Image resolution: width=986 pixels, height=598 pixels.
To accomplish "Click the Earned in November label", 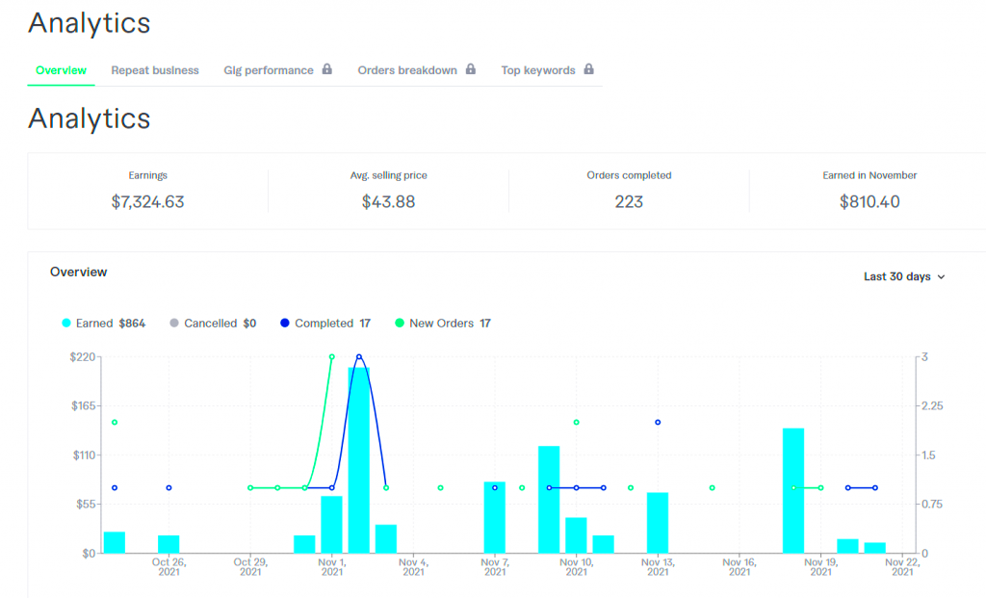I will coord(869,175).
